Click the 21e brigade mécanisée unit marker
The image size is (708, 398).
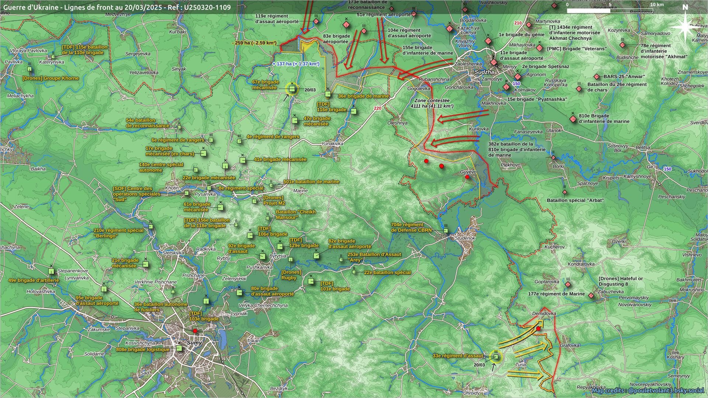[x=145, y=264]
